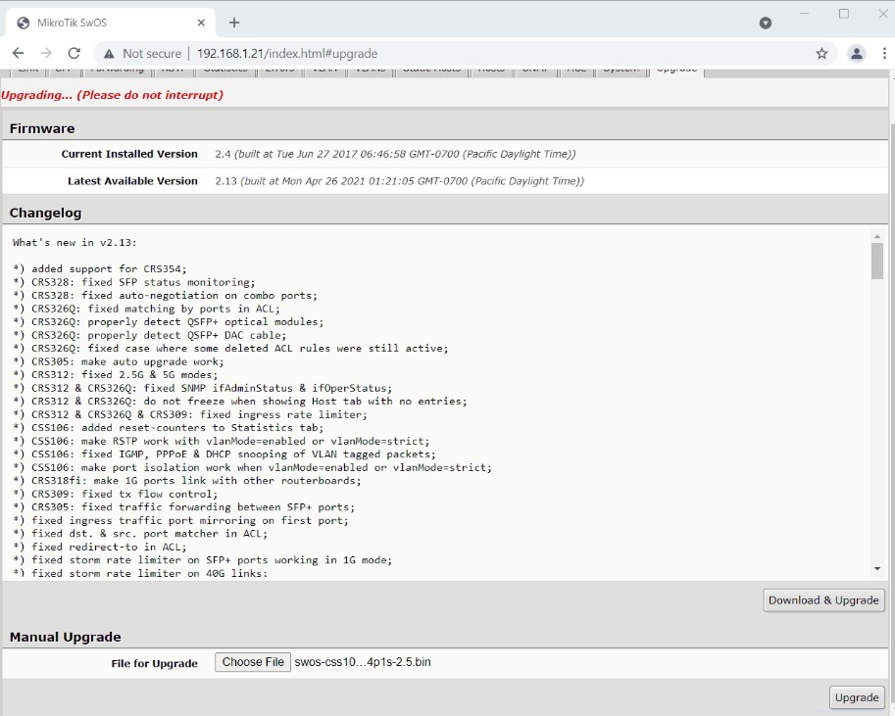Screen dimensions: 895x716
Task: Click the changelog scrollbar thumb
Action: coord(876,261)
